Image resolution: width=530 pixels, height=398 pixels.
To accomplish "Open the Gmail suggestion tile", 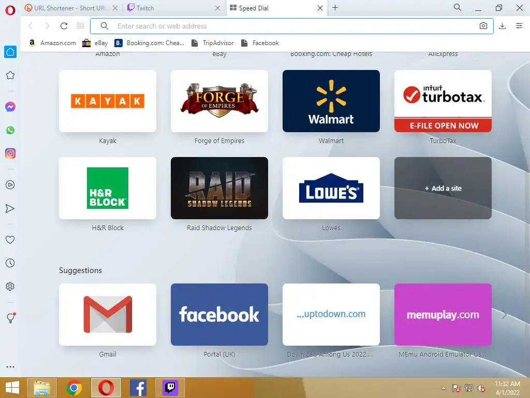I will pos(108,315).
